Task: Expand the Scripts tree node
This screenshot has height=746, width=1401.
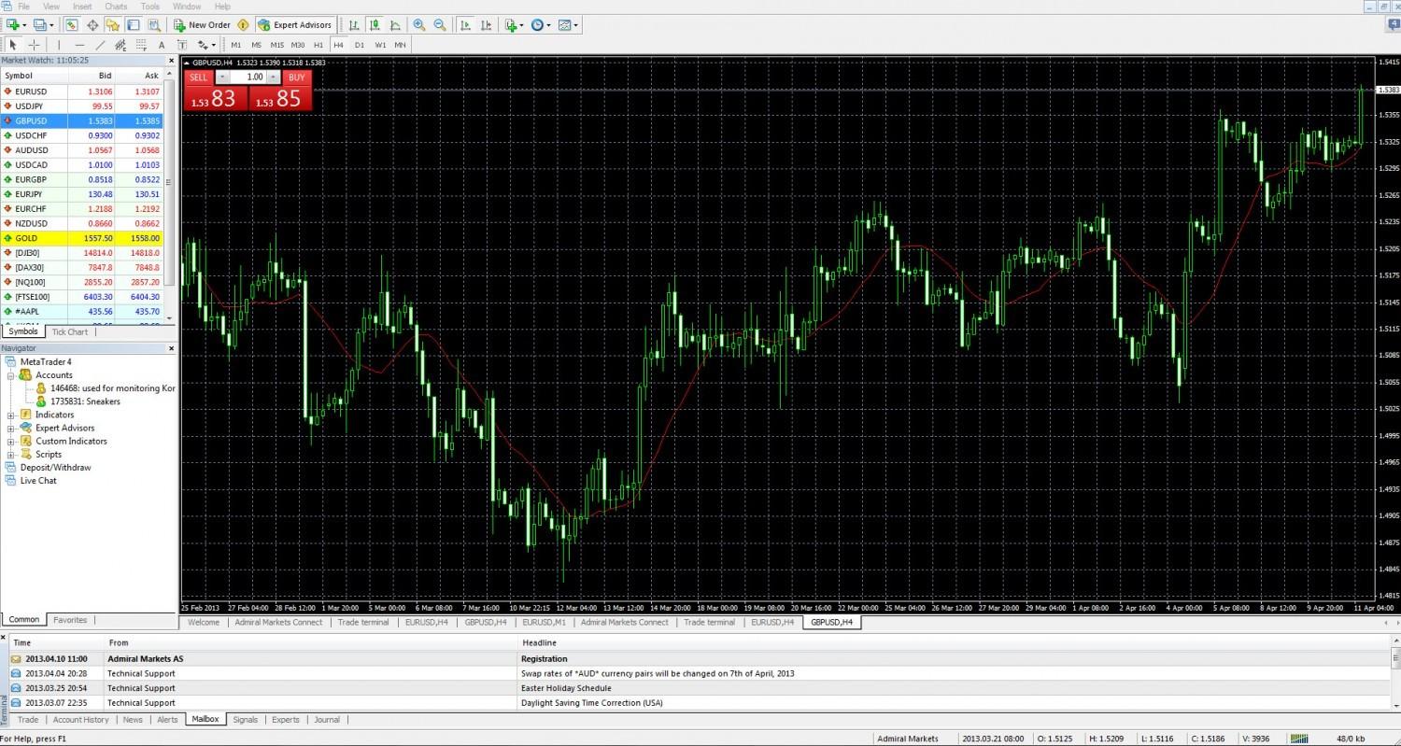Action: (11, 455)
